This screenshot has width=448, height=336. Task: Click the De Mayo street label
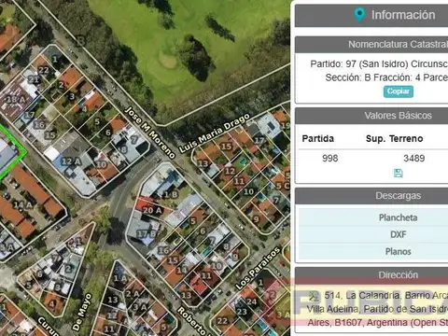(82, 312)
